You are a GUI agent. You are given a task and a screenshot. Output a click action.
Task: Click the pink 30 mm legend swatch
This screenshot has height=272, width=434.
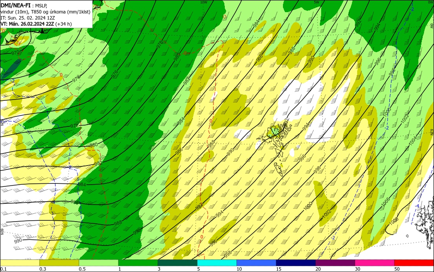(375, 263)
